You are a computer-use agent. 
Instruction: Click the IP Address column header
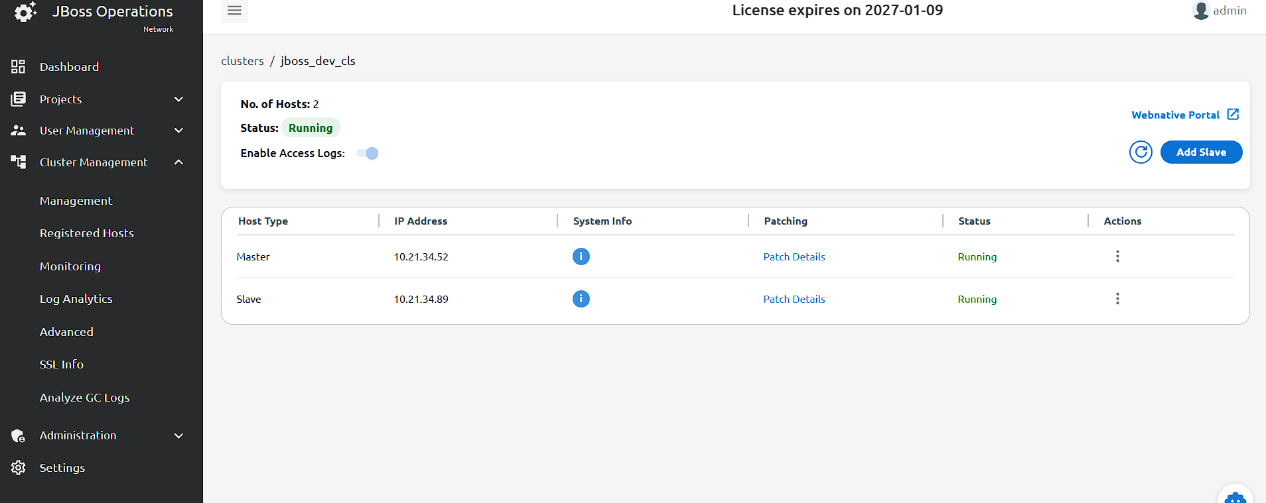click(x=421, y=221)
